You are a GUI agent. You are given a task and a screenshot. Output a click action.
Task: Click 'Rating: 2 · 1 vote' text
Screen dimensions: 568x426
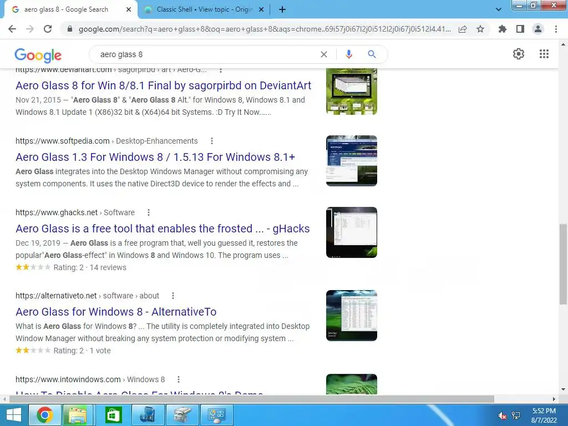pyautogui.click(x=82, y=351)
